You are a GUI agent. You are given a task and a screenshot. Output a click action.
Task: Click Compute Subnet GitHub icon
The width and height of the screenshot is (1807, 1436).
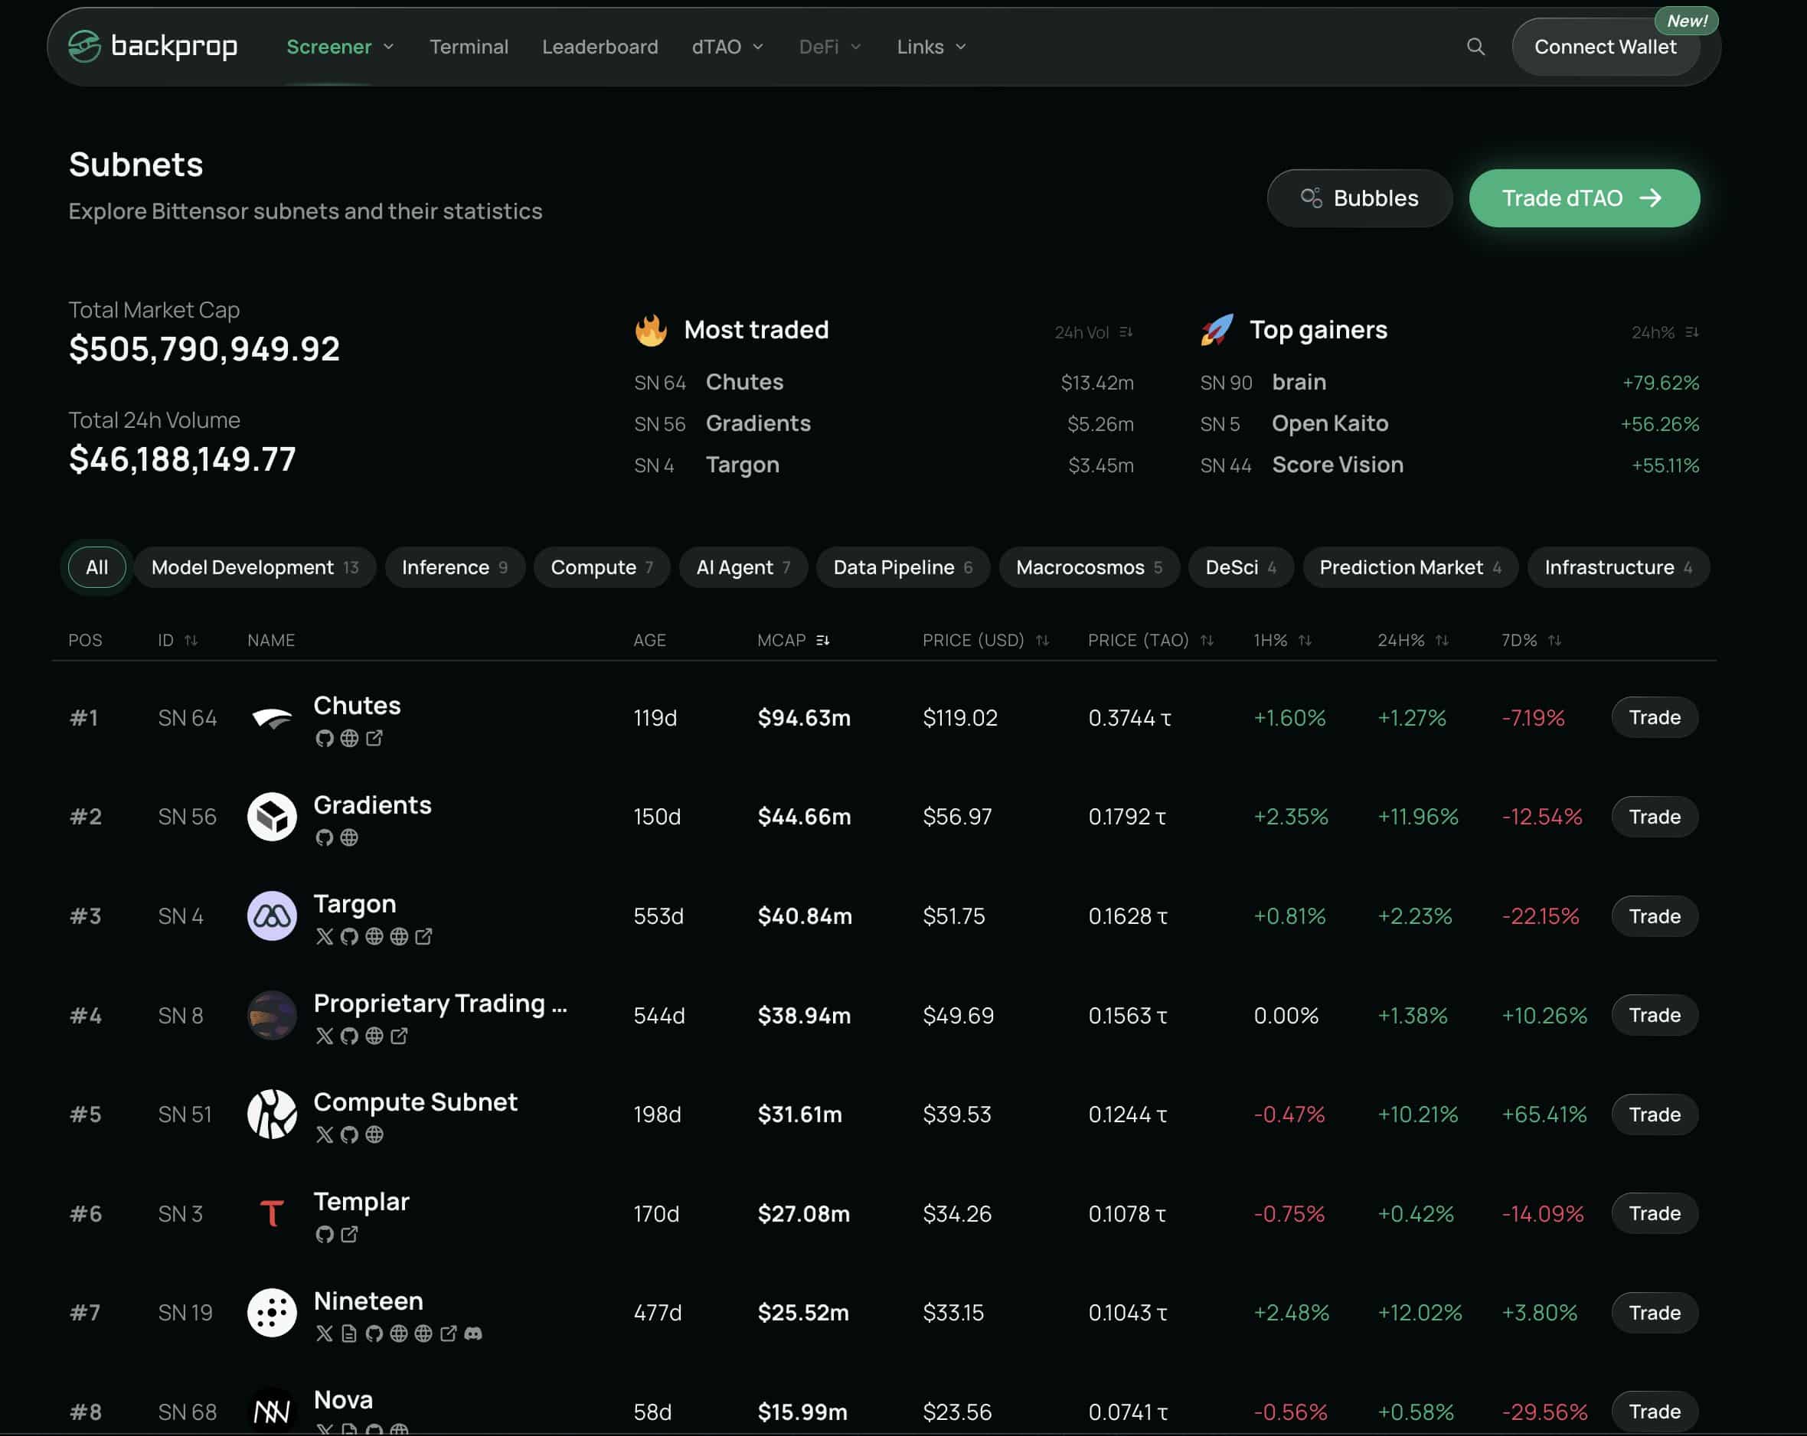coord(349,1134)
